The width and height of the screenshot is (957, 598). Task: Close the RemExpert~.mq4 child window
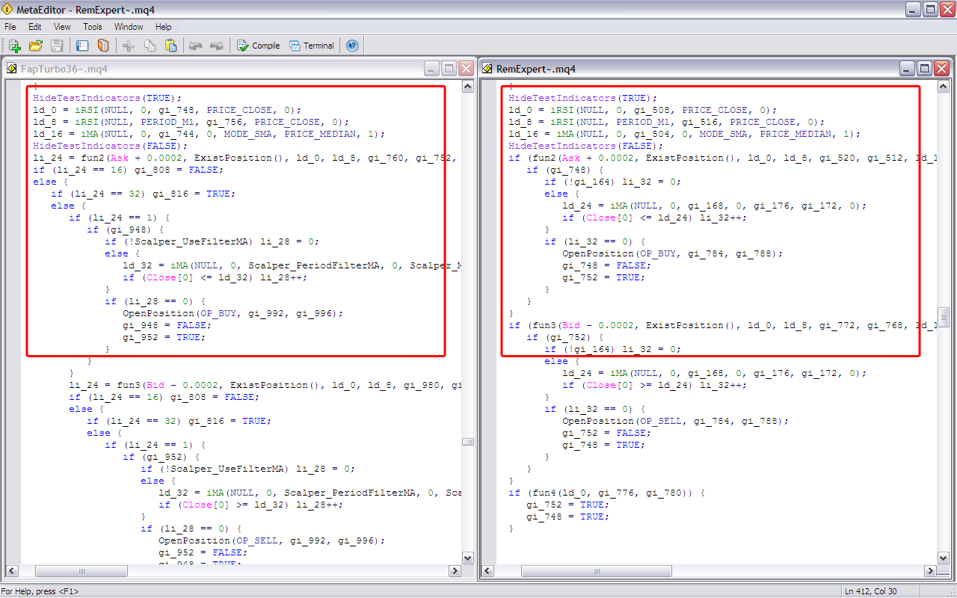942,69
